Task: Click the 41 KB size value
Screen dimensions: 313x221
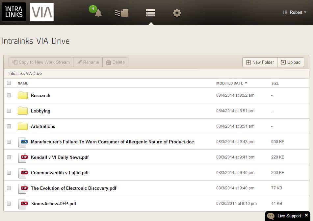Action: pyautogui.click(x=276, y=204)
